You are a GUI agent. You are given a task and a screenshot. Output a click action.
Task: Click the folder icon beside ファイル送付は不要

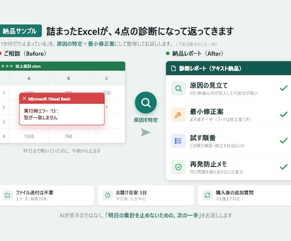[8, 195]
